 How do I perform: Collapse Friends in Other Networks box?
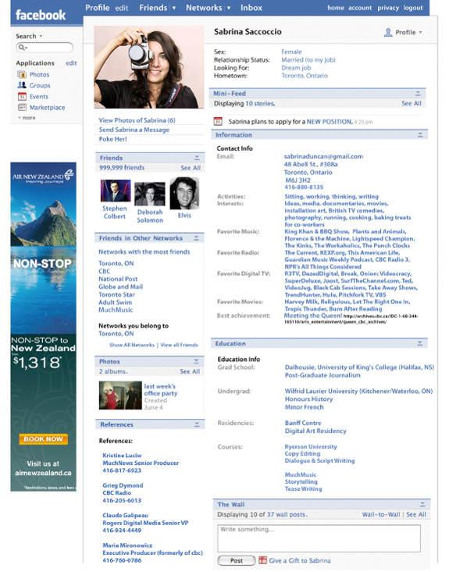[197, 238]
